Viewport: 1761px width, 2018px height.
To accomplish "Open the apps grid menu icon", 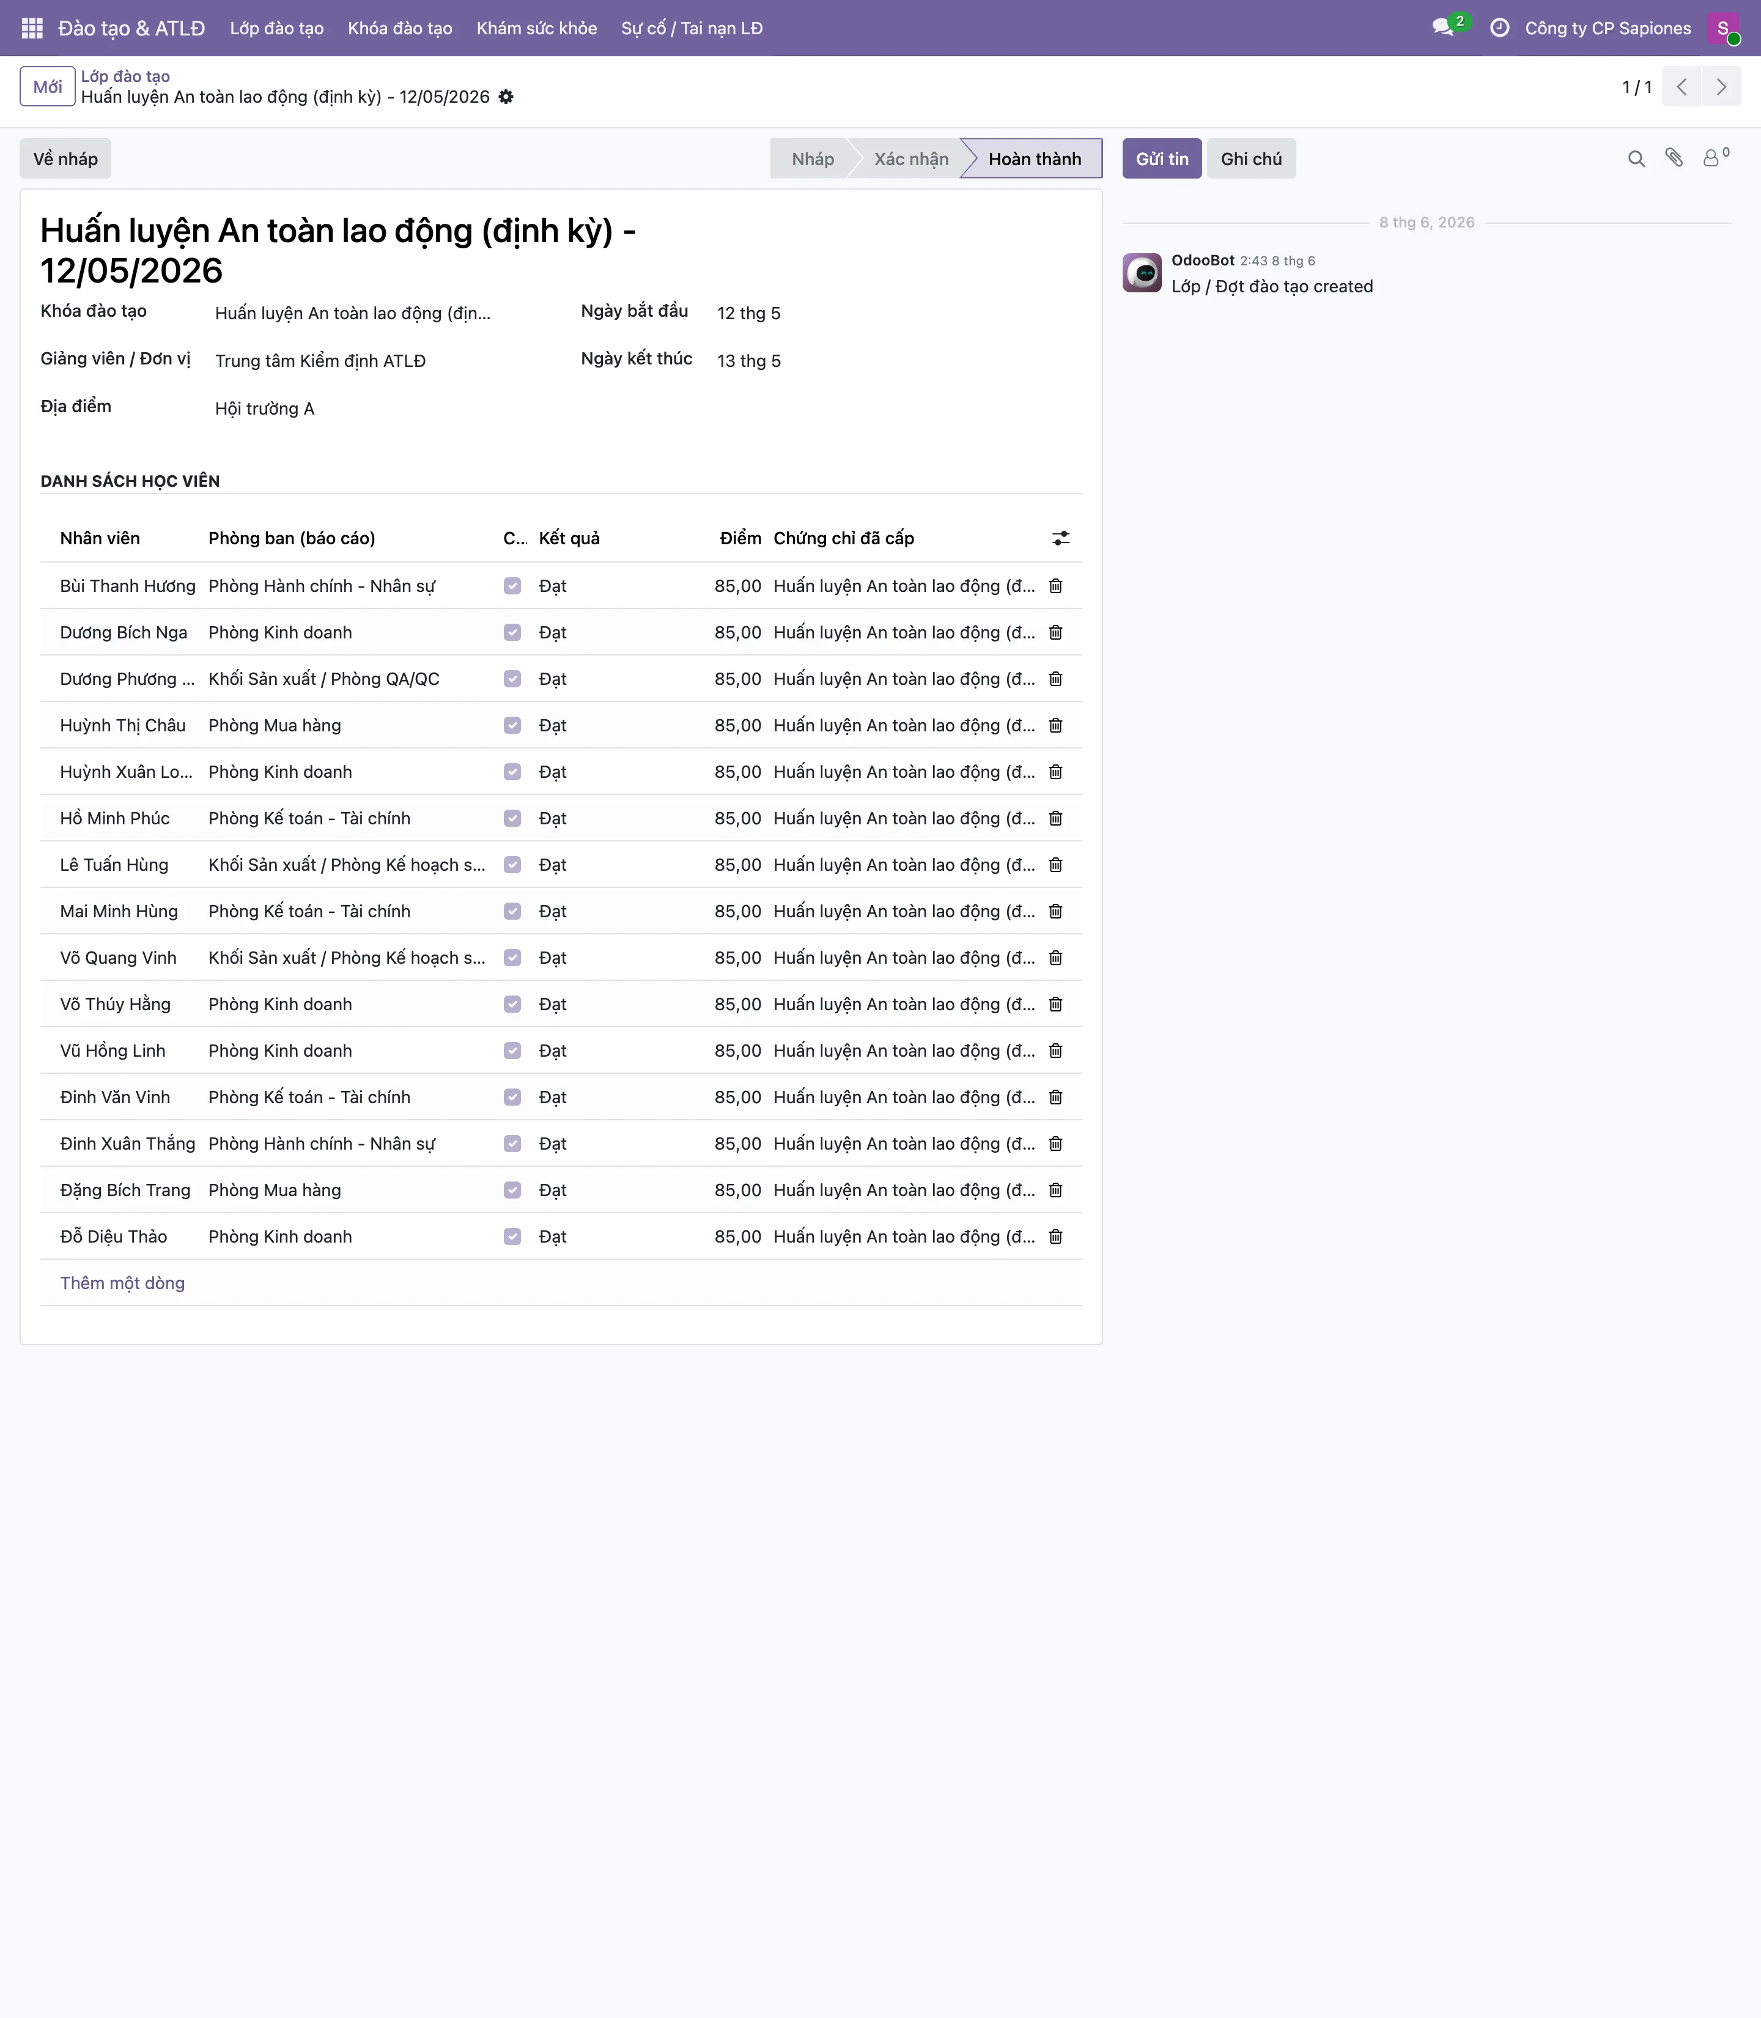I will (31, 28).
